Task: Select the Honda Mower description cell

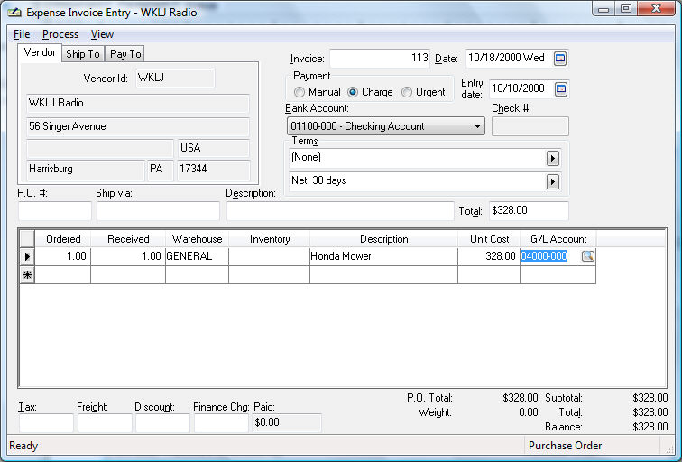Action: (383, 256)
